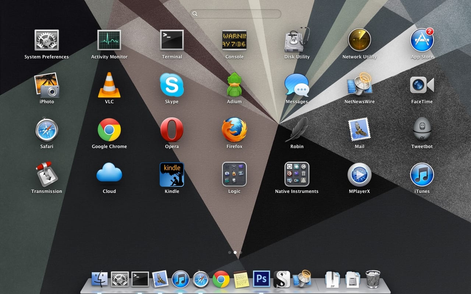Go to the first Launchpad page dot
471x294 pixels.
230,252
